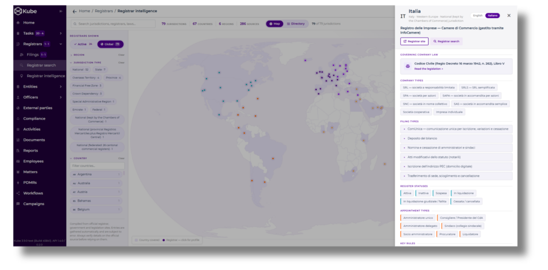Click the Officers person icon
The image size is (548, 270).
[x=18, y=97]
